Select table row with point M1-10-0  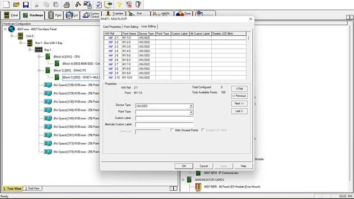click(175, 77)
